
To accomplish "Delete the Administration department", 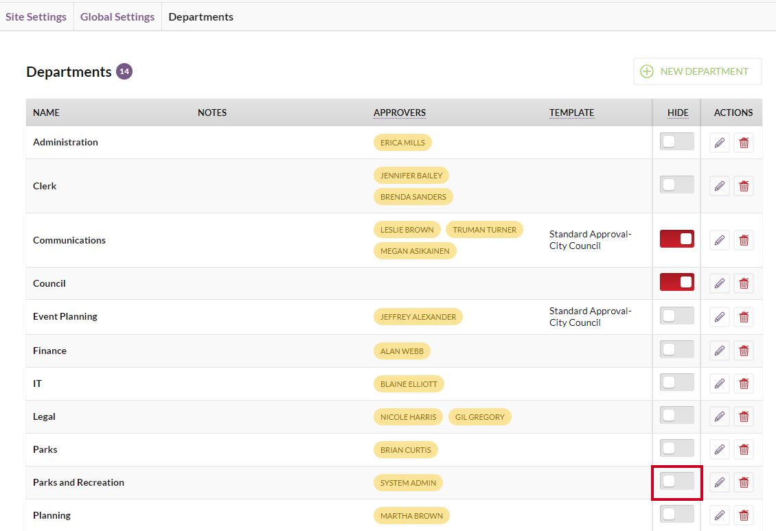I will (x=744, y=143).
